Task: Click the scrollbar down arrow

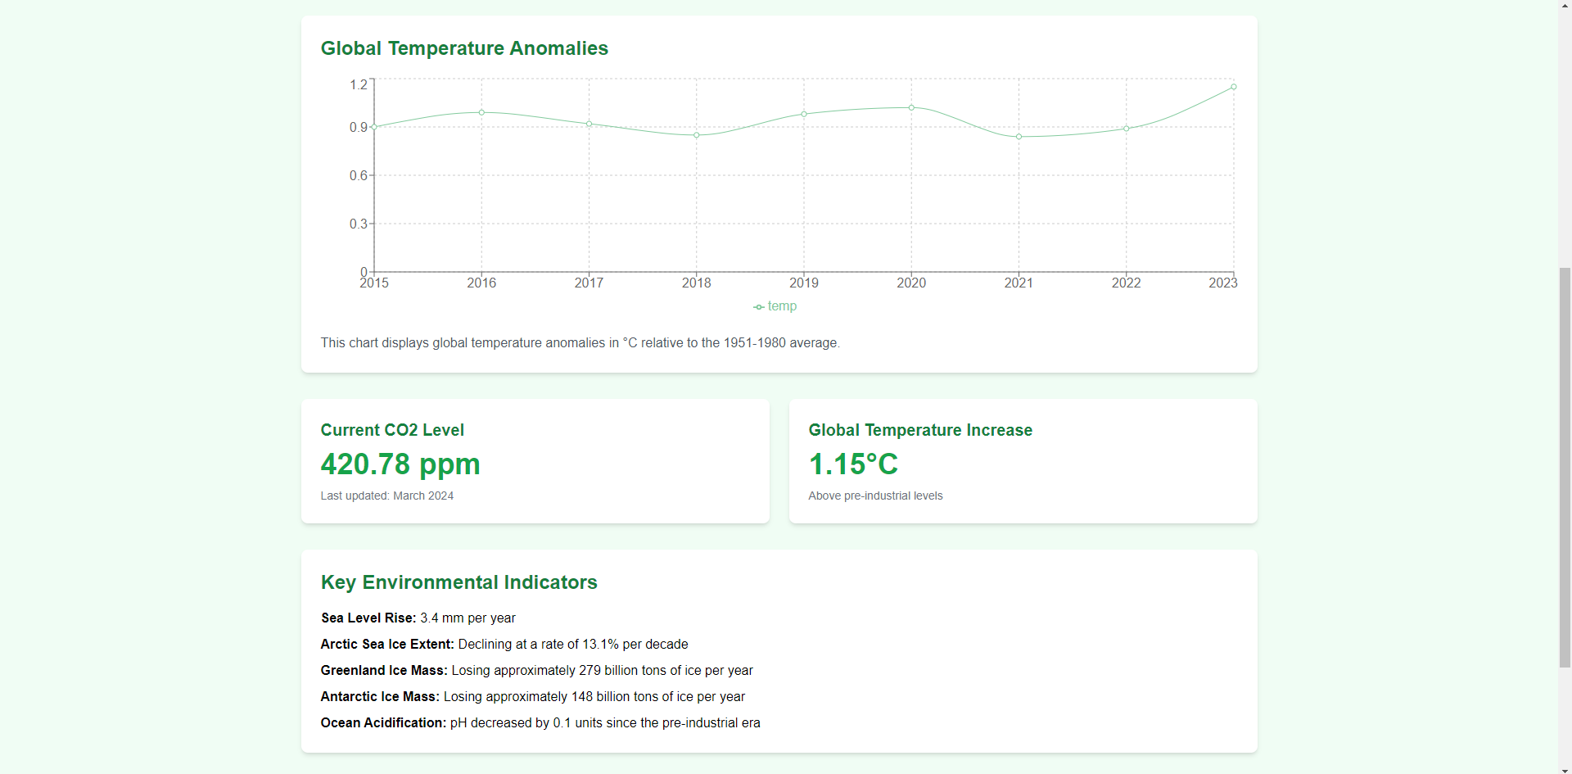Action: (1565, 768)
